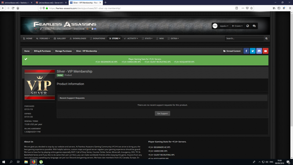Show hidden tray icons chevron
Viewport: 293px width, 165px height.
259,162
